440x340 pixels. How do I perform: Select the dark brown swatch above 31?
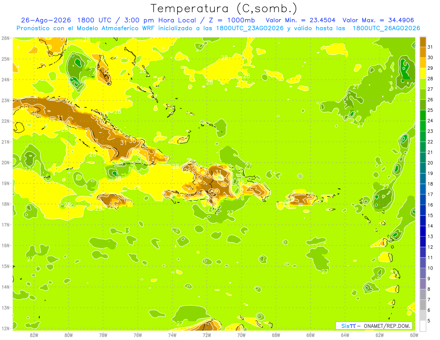point(423,42)
